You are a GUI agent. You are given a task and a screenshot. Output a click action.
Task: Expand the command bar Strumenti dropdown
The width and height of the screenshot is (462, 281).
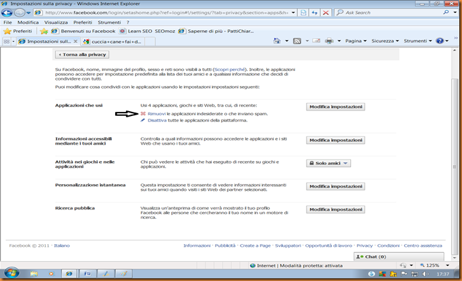418,41
